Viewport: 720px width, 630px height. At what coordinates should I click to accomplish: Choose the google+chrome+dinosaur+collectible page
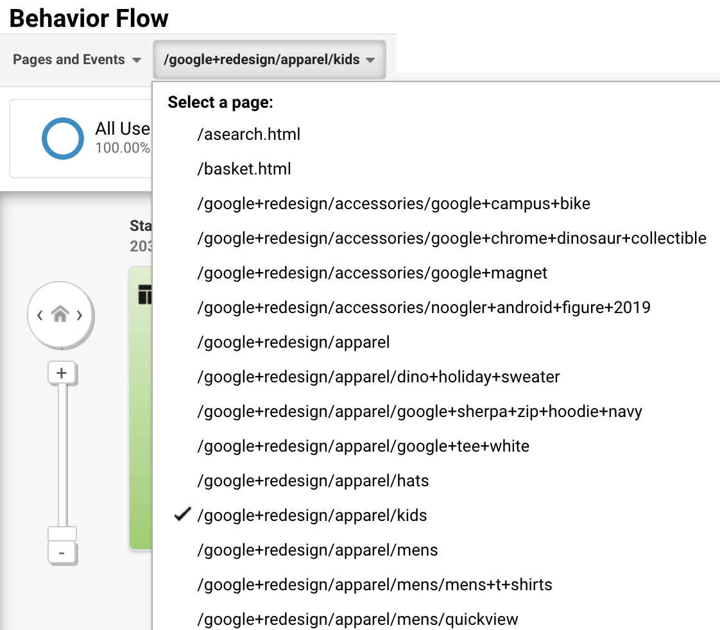451,238
